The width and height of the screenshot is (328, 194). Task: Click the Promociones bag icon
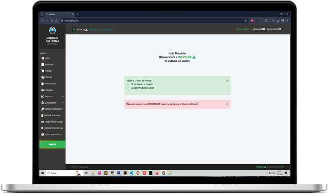(42, 83)
